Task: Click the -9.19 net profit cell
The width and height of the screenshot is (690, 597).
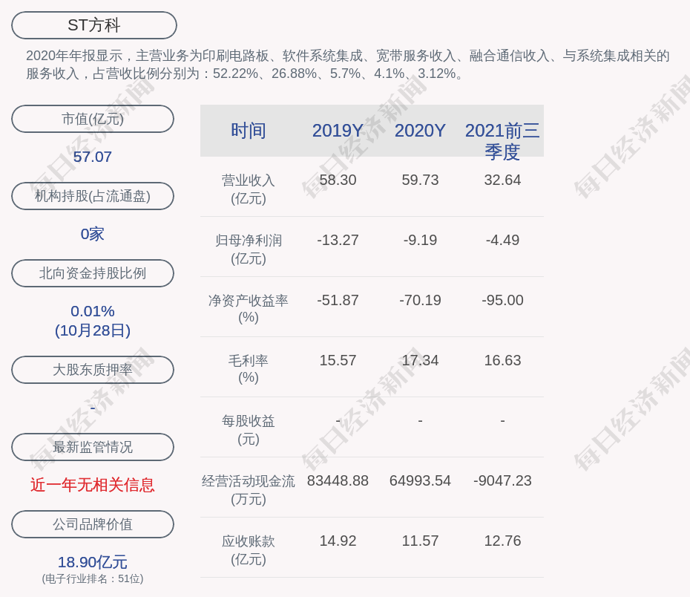Action: [420, 240]
